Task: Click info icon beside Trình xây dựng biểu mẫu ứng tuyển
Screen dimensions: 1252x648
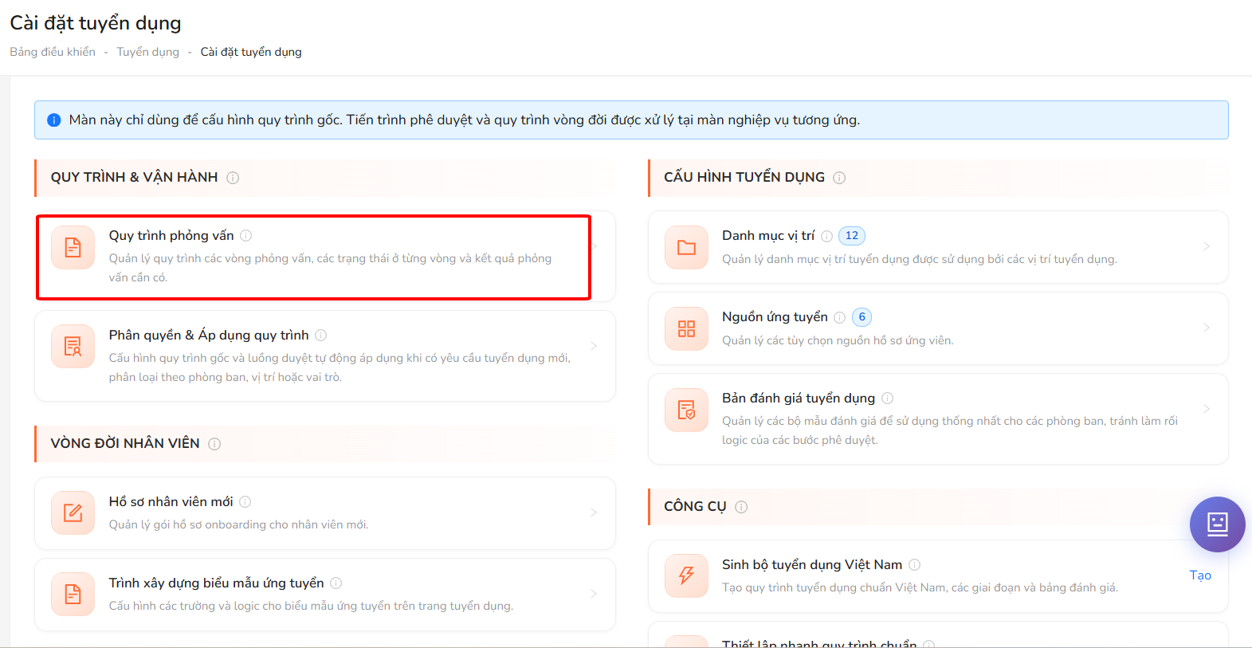Action: pos(336,583)
